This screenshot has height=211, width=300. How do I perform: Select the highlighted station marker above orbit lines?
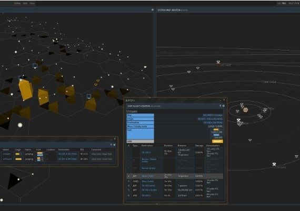(x=218, y=62)
